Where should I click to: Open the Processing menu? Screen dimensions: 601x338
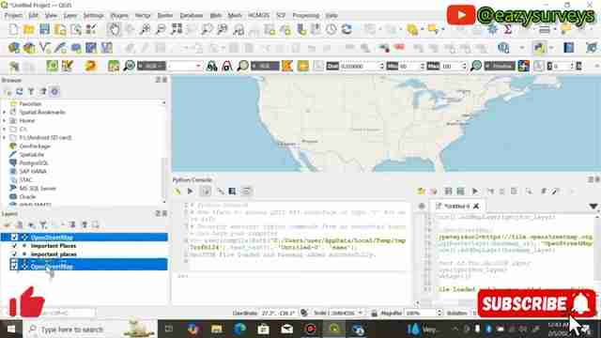coord(306,15)
